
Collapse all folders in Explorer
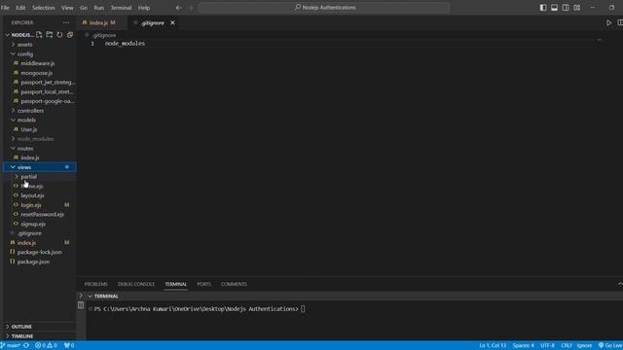click(70, 35)
